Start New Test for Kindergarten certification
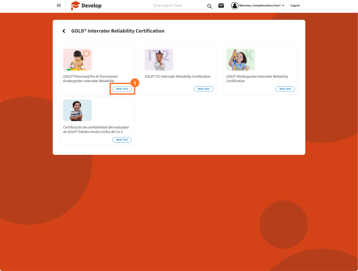358x271 pixels. point(285,89)
